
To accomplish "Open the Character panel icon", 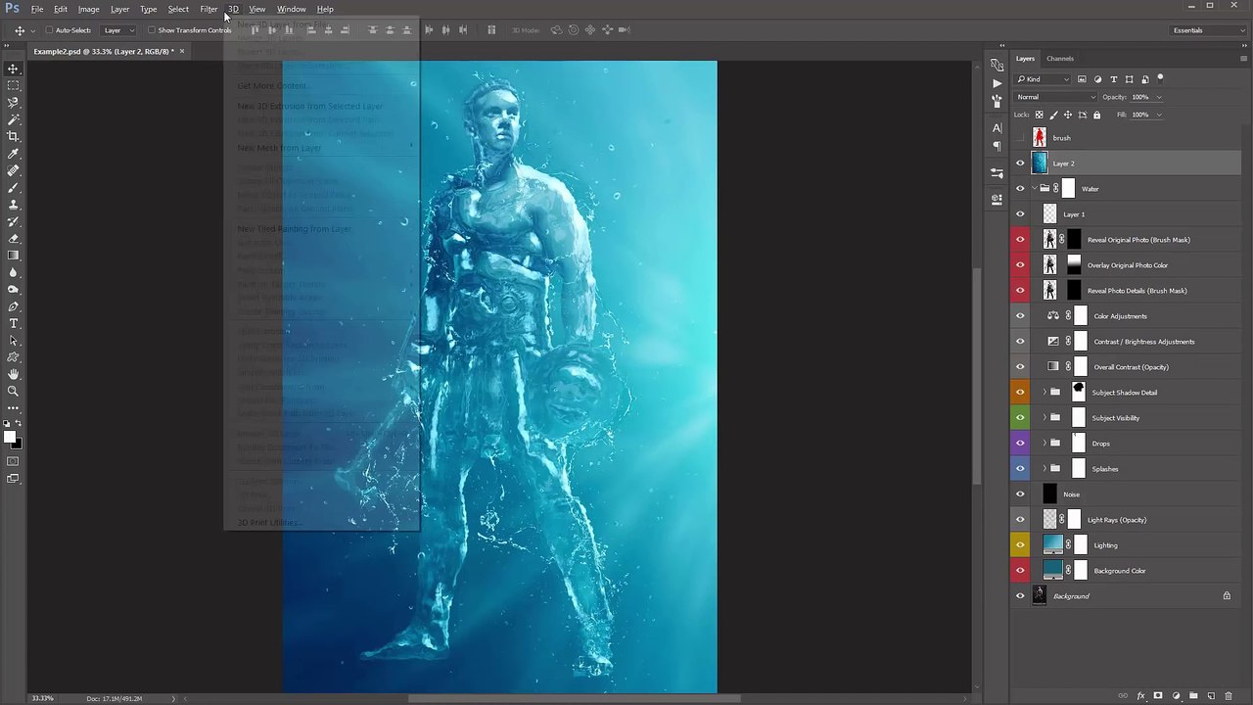I will coord(997,128).
